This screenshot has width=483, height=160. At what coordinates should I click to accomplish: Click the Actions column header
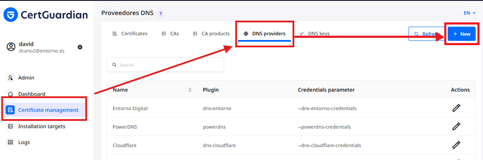(460, 90)
